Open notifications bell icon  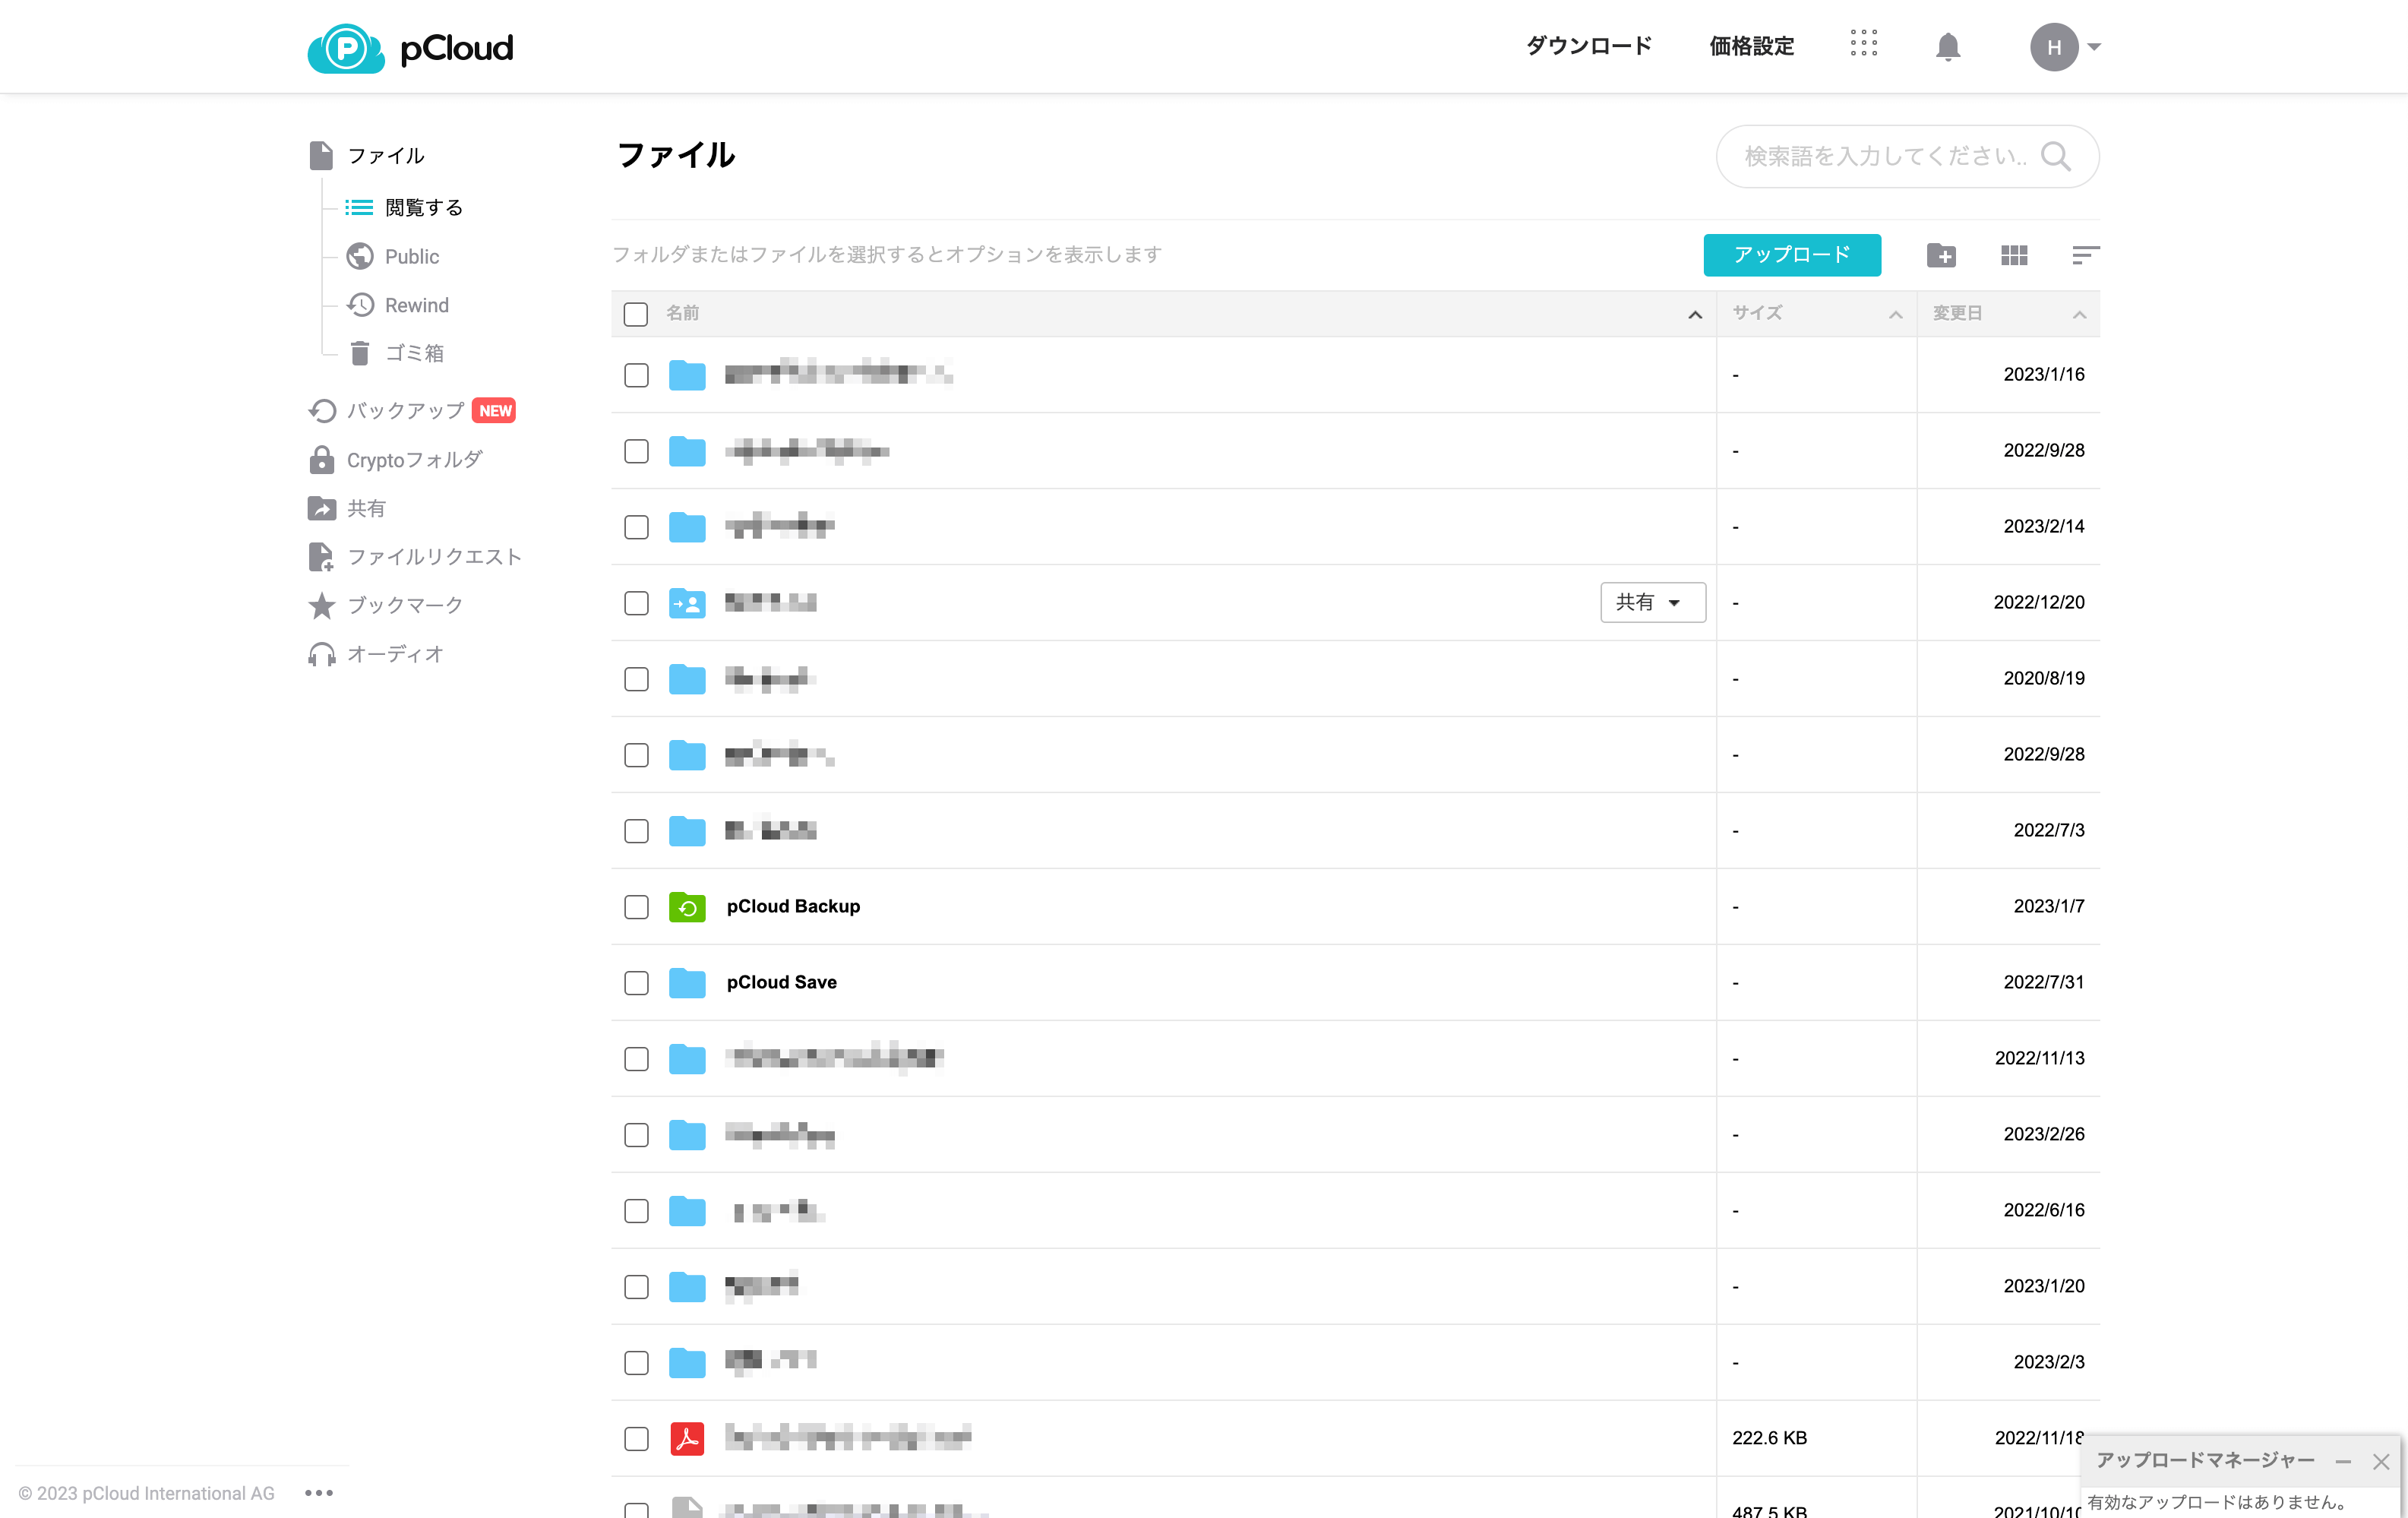pyautogui.click(x=1947, y=47)
